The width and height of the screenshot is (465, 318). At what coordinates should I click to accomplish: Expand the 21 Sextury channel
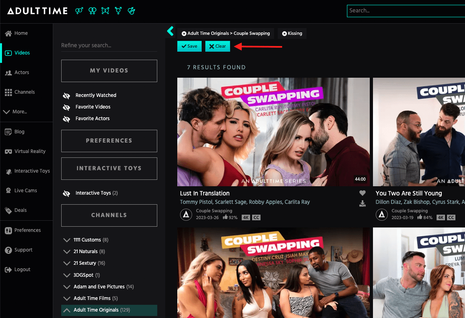pyautogui.click(x=67, y=263)
